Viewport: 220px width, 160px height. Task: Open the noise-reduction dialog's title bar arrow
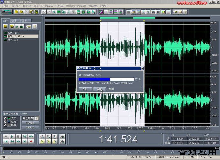coord(142,69)
